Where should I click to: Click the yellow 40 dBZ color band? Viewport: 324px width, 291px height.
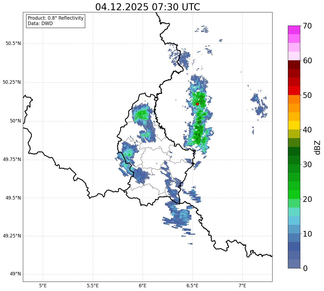click(294, 125)
